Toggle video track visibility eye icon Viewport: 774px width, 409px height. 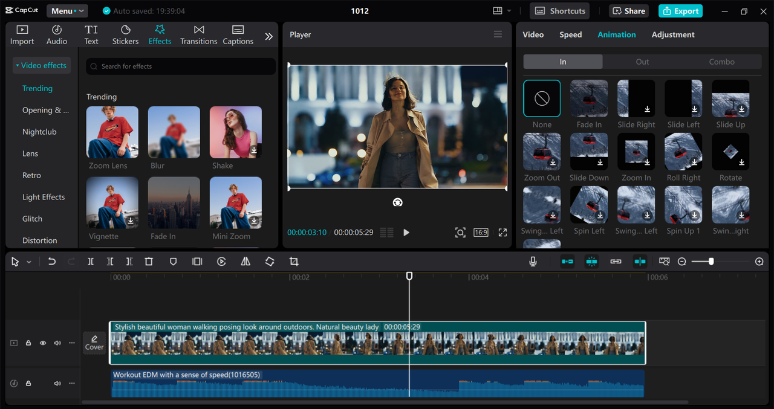coord(43,343)
